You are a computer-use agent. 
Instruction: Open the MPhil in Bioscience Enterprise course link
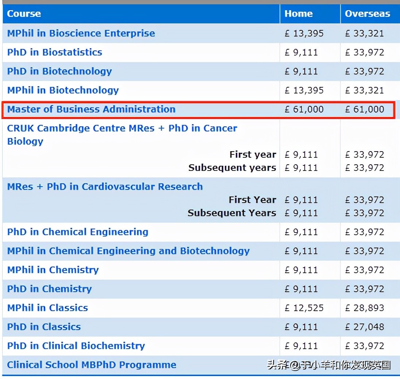coord(80,33)
